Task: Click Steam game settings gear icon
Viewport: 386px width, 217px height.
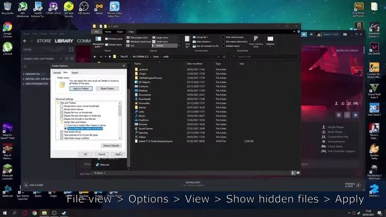Action: click(339, 115)
